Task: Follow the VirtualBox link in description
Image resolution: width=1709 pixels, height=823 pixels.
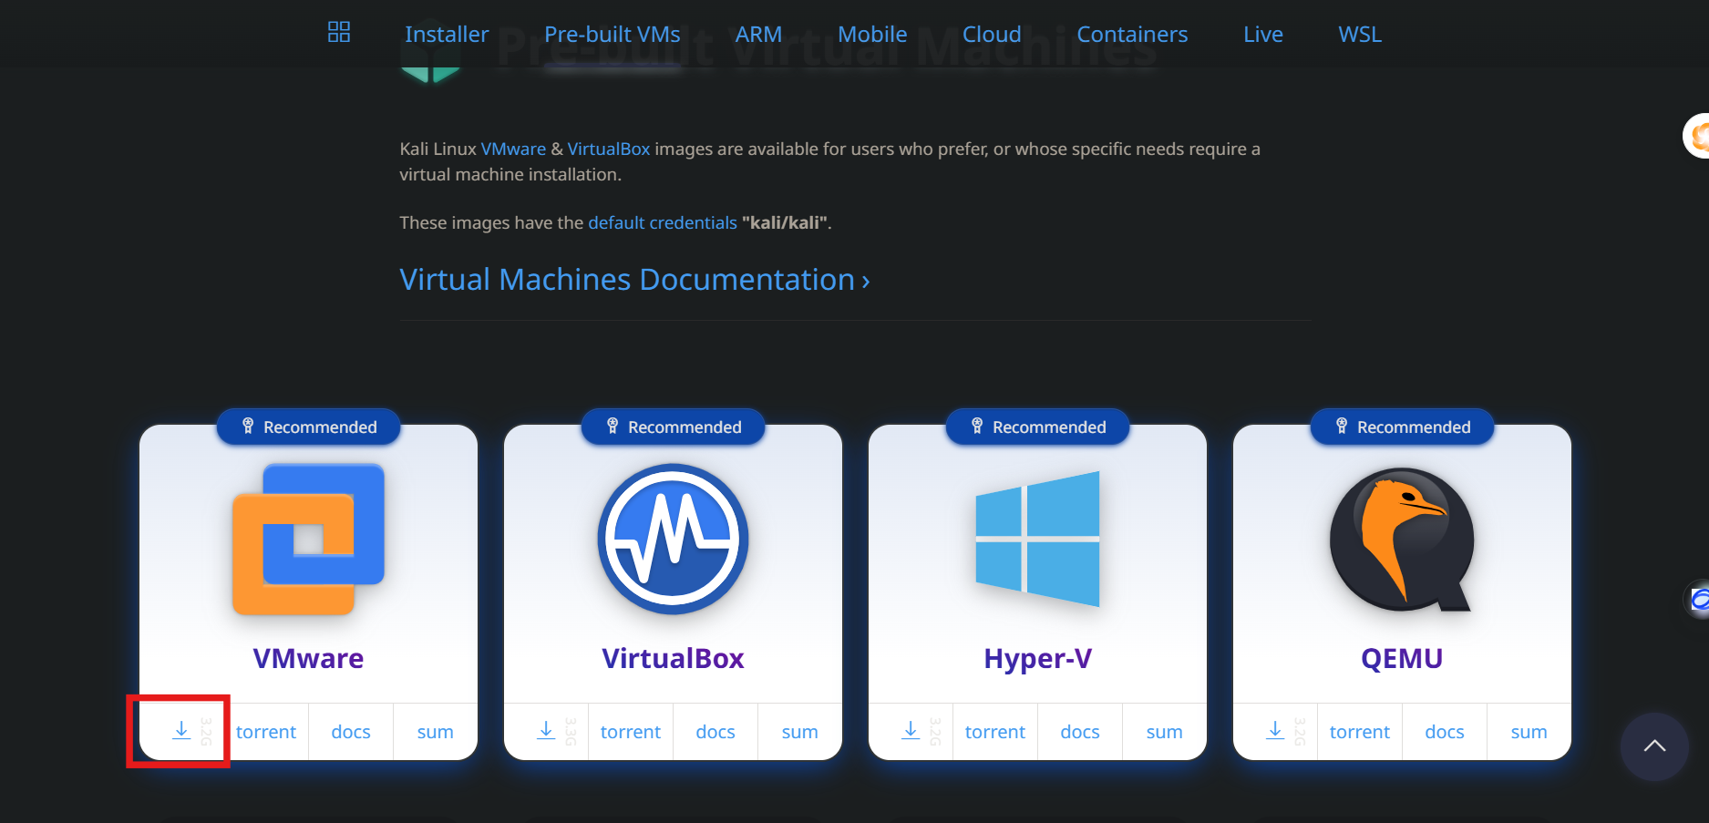Action: (x=609, y=149)
